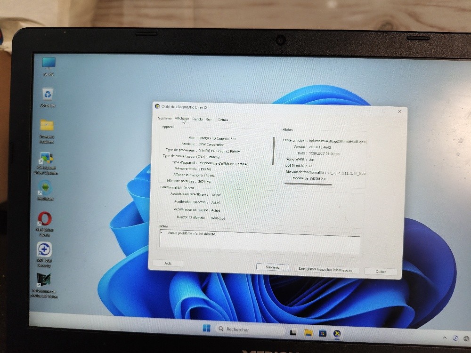Screen dimensions: 471x353
Task: Click Enregistrer toutes les informations button
Action: coord(325,270)
